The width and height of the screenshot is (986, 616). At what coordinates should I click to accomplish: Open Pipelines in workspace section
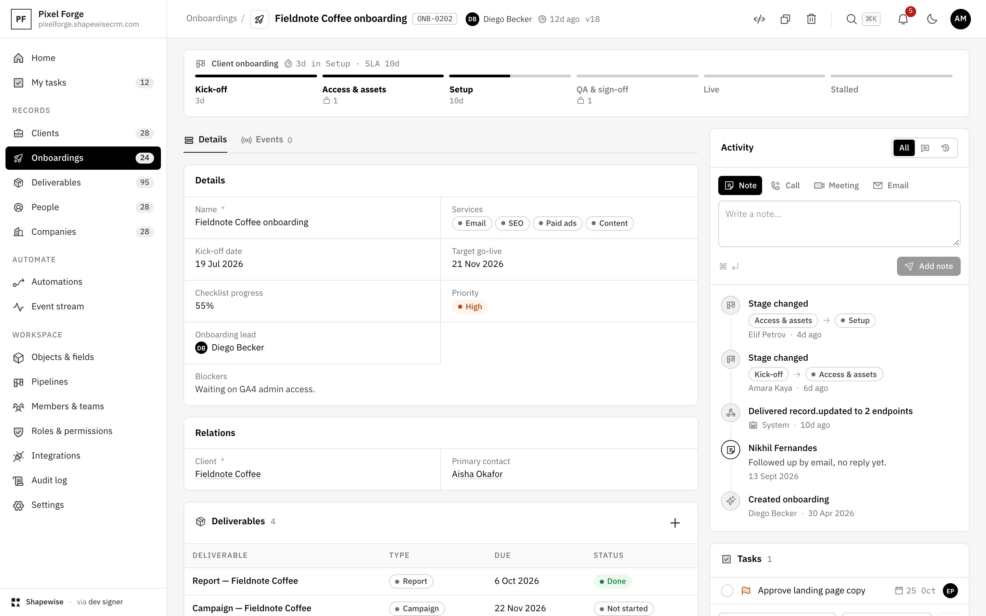[x=83, y=382]
